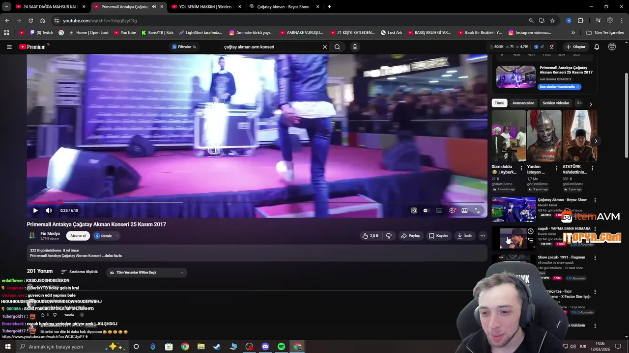The image size is (629, 353).
Task: Select the Seriden videolar chip
Action: (x=556, y=103)
